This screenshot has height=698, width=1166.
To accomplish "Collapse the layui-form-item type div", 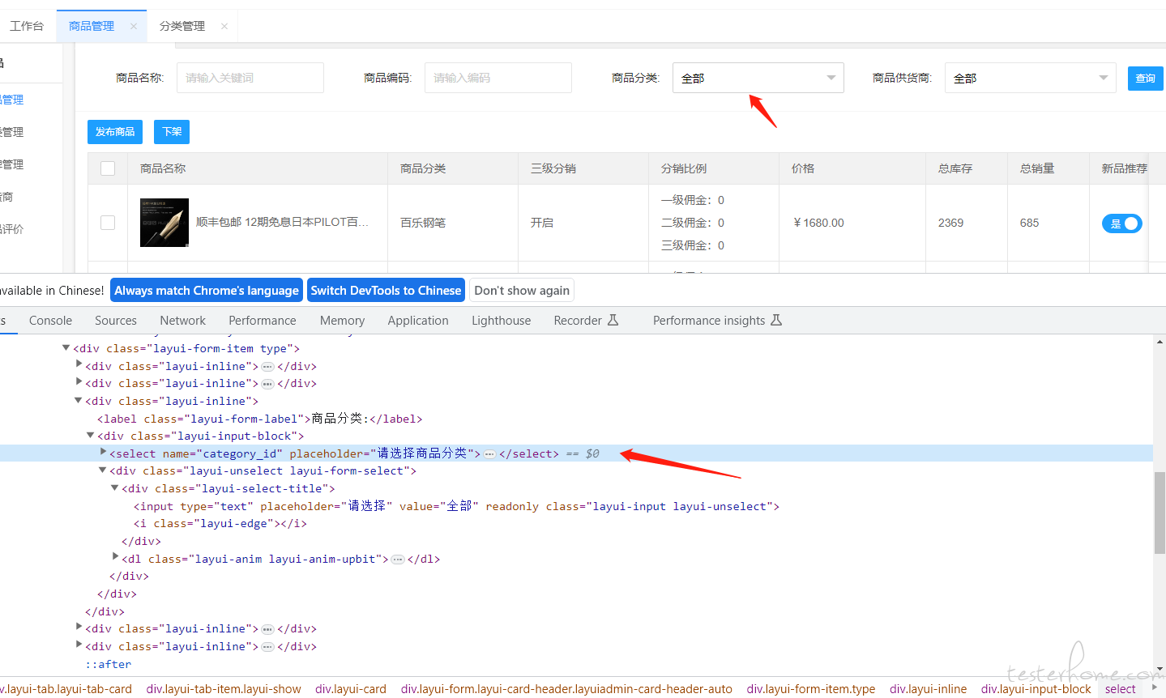I will pyautogui.click(x=66, y=348).
